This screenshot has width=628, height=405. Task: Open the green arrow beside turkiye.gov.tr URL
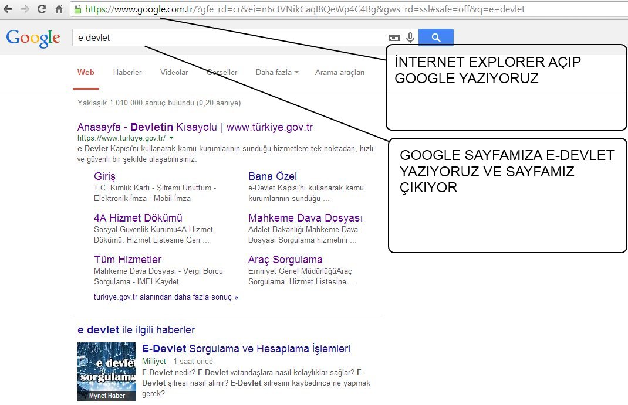pos(171,138)
